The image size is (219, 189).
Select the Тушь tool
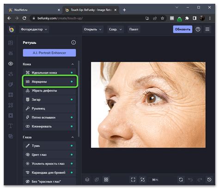[x=49, y=146]
